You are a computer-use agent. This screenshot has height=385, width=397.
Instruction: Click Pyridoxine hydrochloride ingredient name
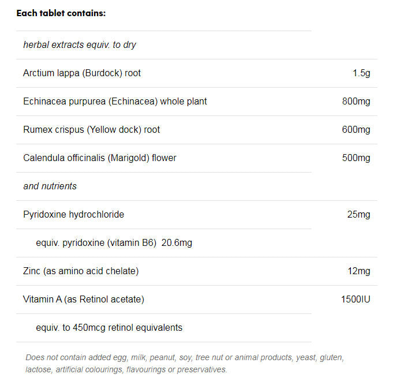point(74,214)
